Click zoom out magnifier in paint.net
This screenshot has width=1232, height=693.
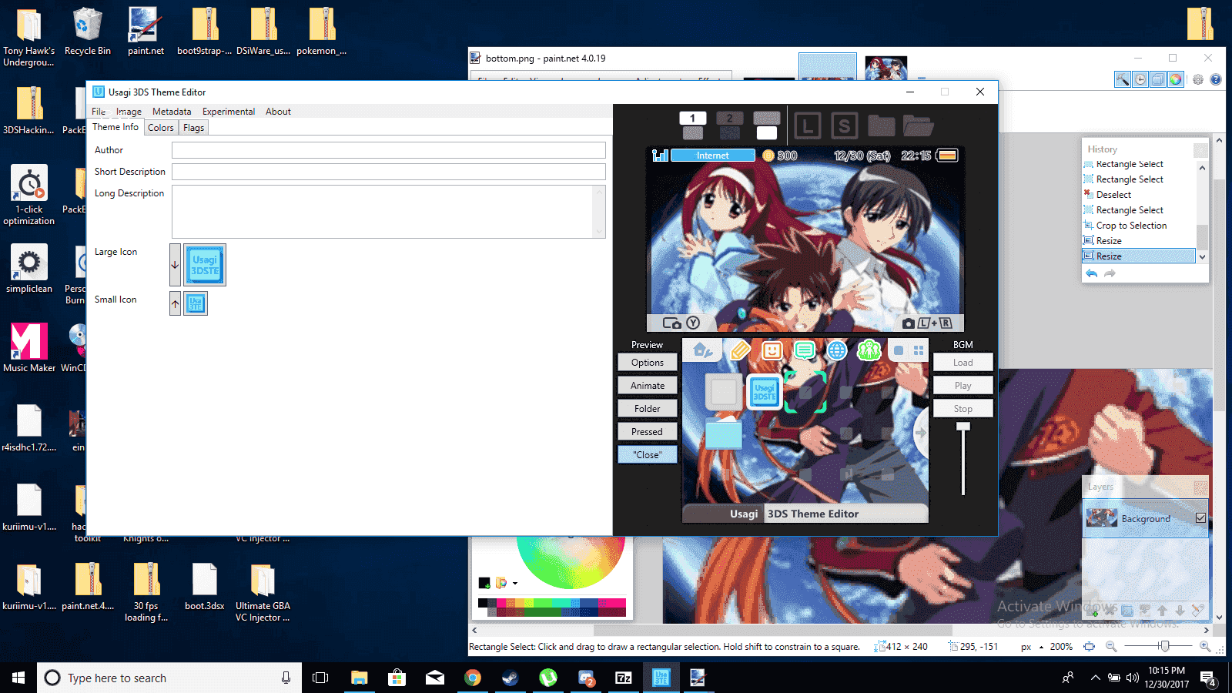point(1111,647)
